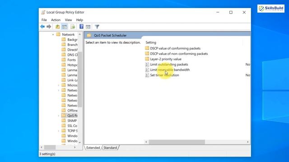Viewport: 289px width, 162px height.
Task: Toggle the show/hide action pane icon
Action: [x=88, y=27]
